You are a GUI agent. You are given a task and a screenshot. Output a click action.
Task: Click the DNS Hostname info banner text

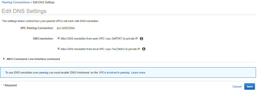(x=51, y=72)
